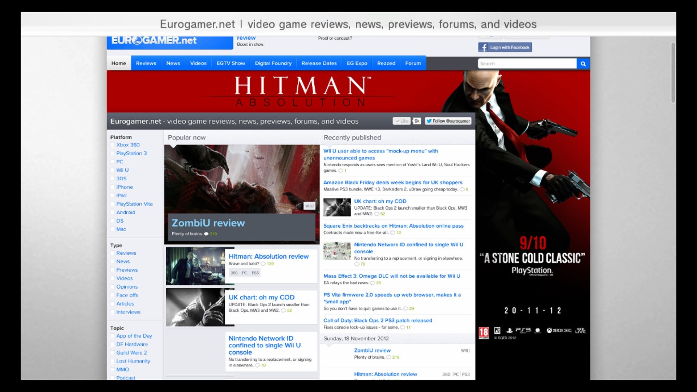697x392 pixels.
Task: Enable the PlayStation Vita filter checkbox
Action: (x=113, y=204)
